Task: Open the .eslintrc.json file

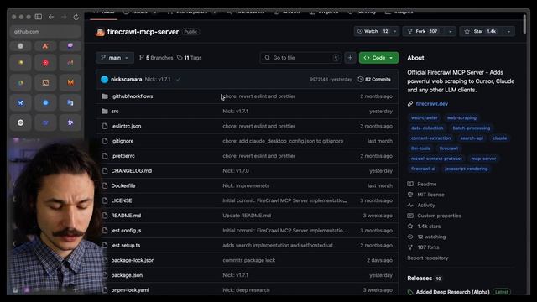Action: point(126,127)
